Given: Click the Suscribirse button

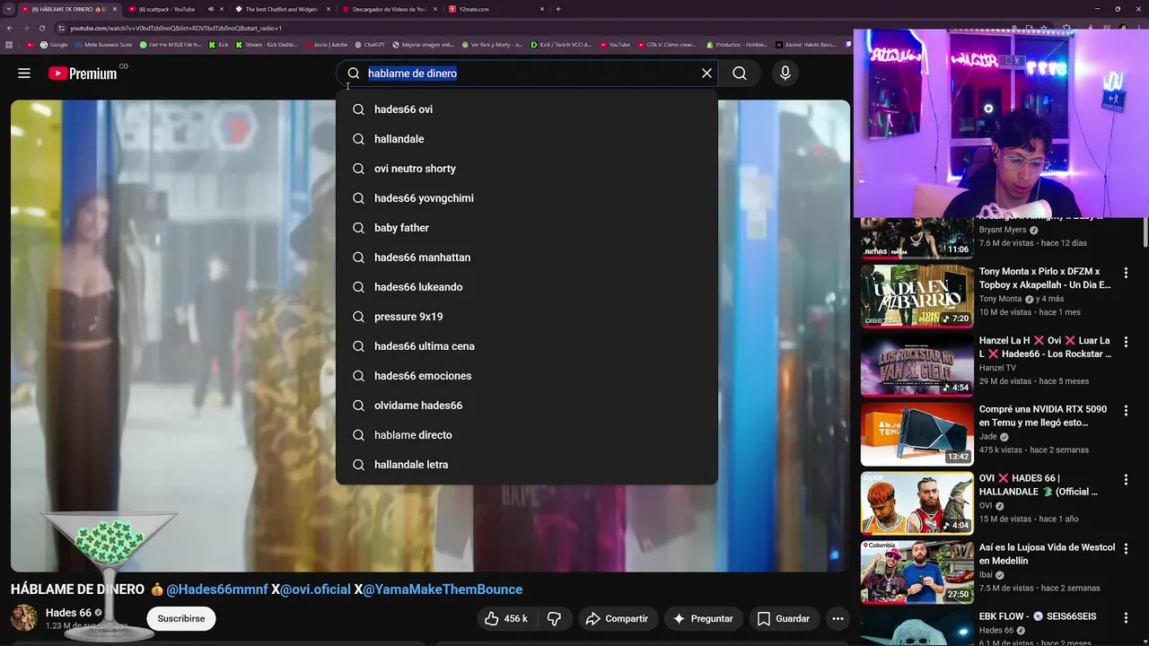Looking at the screenshot, I should (181, 618).
